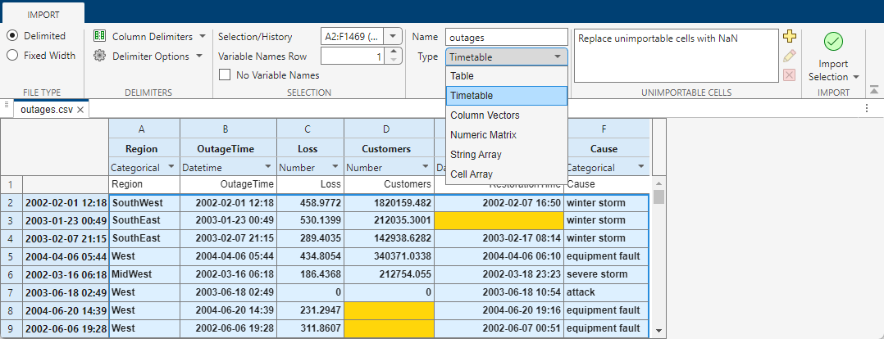Click the Replace unimportable cells with NaN rule
The width and height of the screenshot is (884, 339).
[675, 38]
